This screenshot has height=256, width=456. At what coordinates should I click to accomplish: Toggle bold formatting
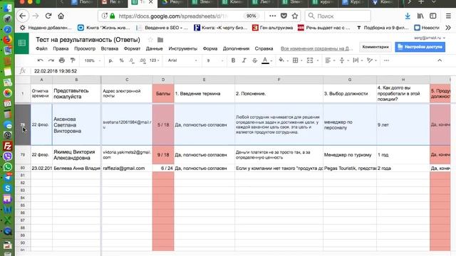click(233, 60)
